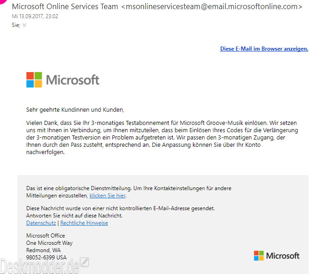329x274 pixels.
Task: Follow the "klicken Sie hier" link
Action: pos(107,196)
